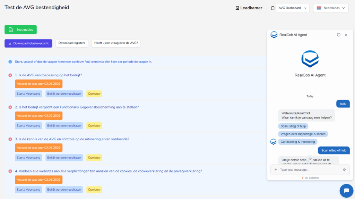This screenshot has height=199, width=355.
Task: Close the RealCob AI Agent chat panel
Action: pos(346,35)
